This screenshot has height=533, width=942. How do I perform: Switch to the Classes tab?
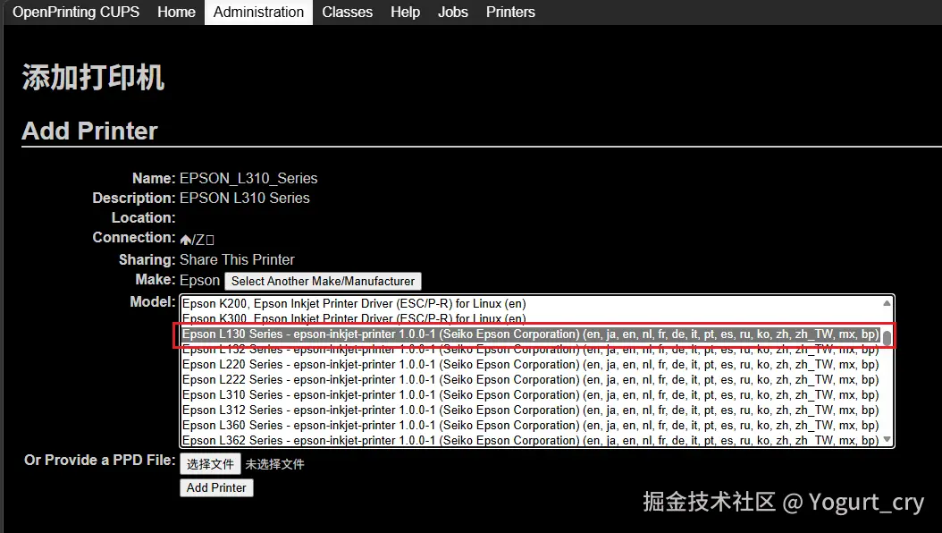pos(347,12)
